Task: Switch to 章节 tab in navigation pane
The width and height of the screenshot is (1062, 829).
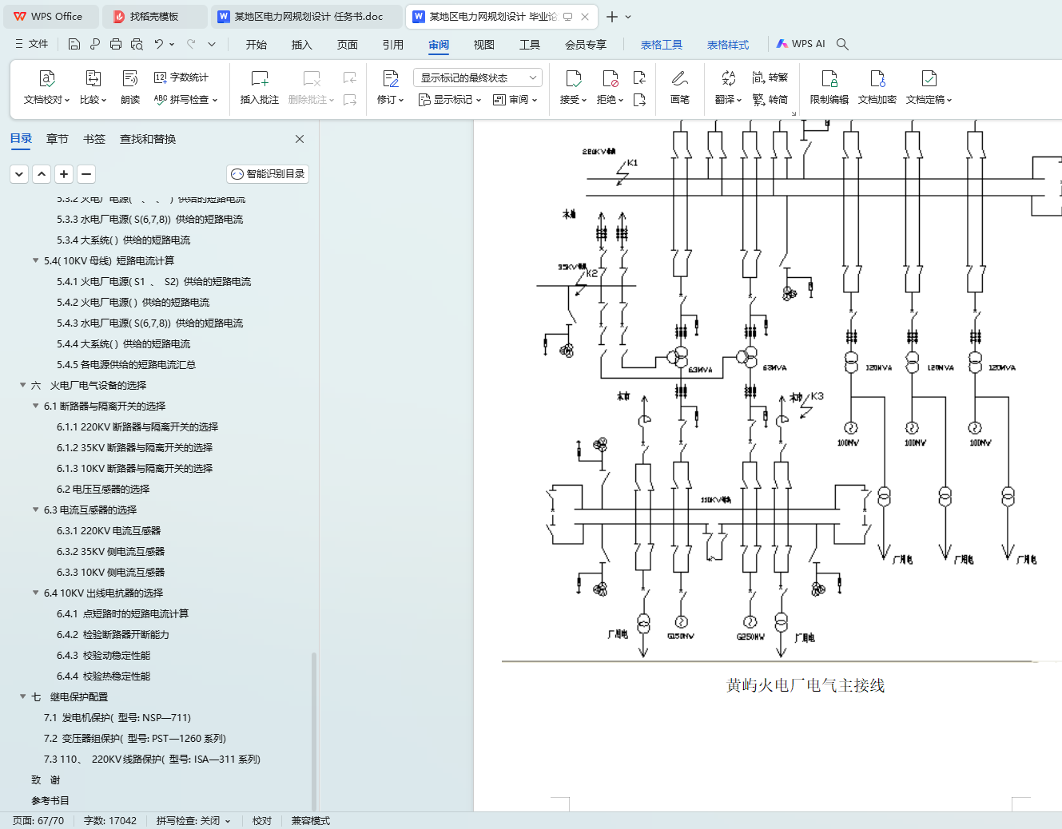Action: (58, 139)
